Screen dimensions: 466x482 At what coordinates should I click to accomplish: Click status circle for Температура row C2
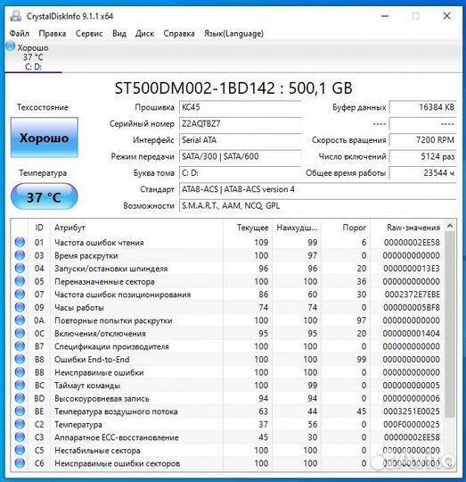(x=20, y=424)
